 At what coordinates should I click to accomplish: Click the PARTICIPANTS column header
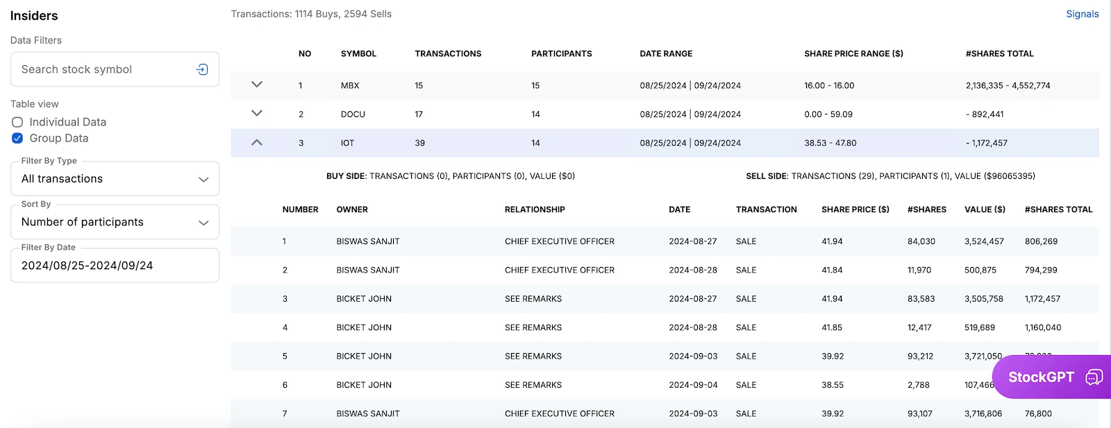[561, 53]
